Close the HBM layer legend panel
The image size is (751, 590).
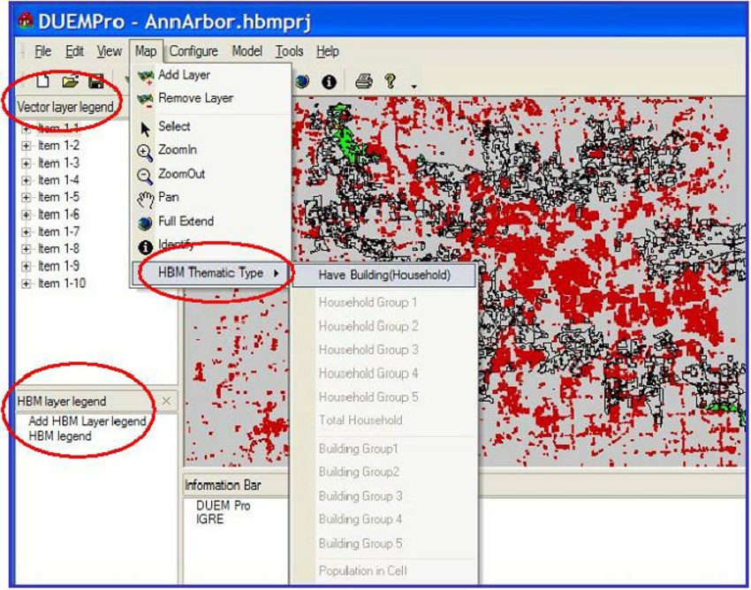pos(166,401)
